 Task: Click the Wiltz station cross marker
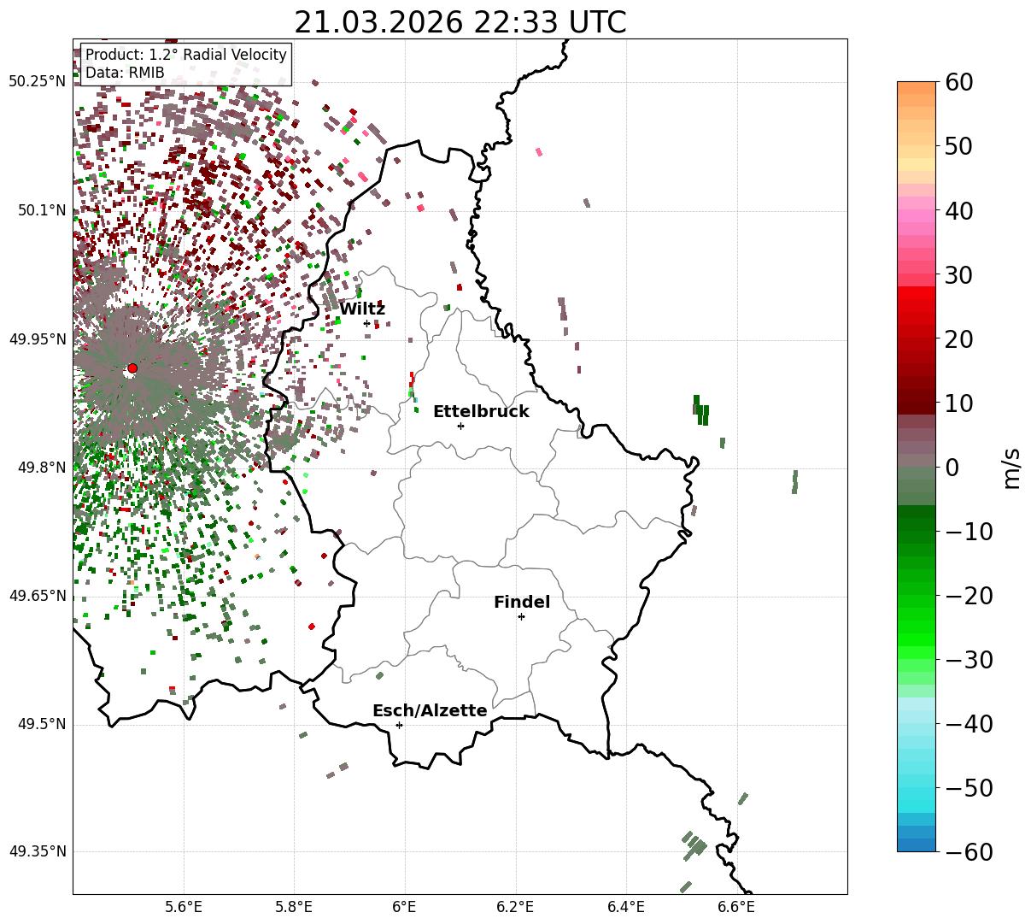coord(366,323)
